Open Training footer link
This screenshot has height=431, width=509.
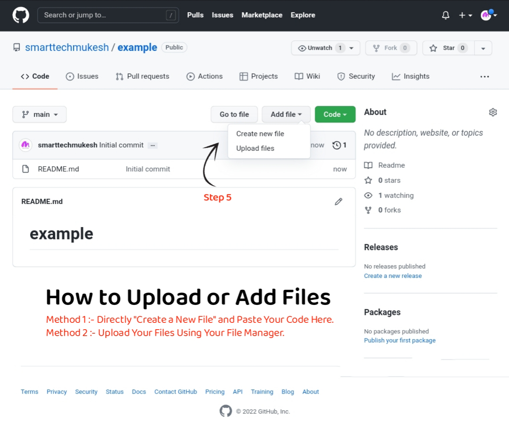[x=262, y=392]
